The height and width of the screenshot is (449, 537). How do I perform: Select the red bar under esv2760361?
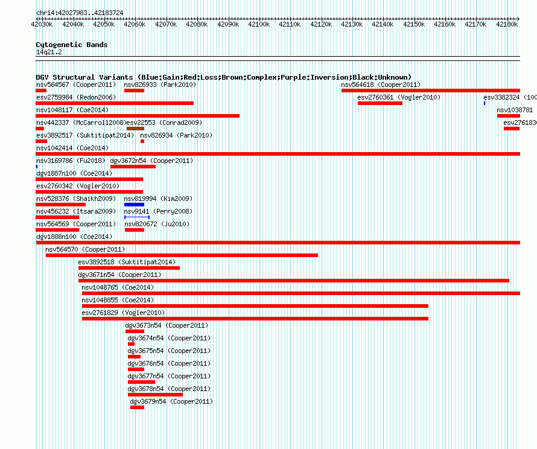(x=380, y=103)
